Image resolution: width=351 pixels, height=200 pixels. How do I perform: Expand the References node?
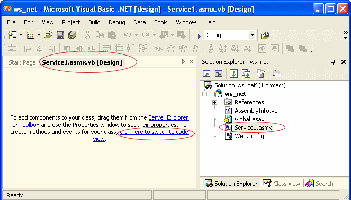(214, 102)
